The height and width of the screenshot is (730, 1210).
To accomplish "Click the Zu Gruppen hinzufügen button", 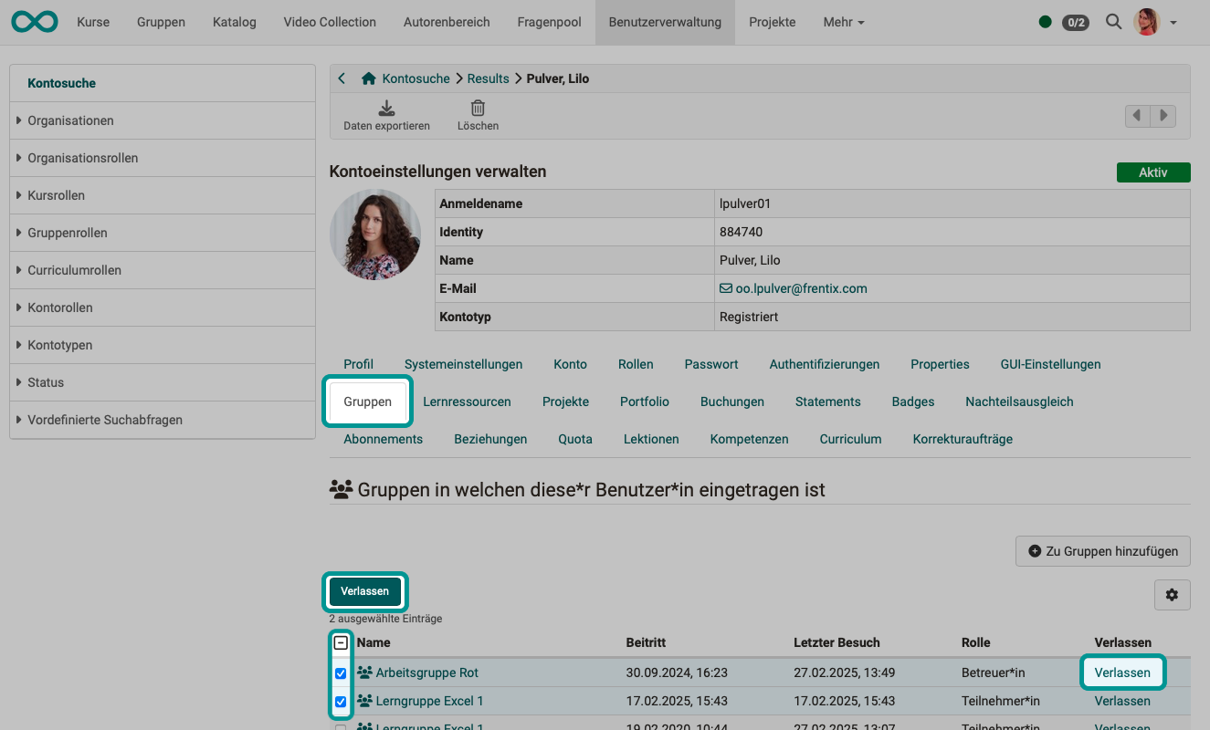I will click(1102, 550).
